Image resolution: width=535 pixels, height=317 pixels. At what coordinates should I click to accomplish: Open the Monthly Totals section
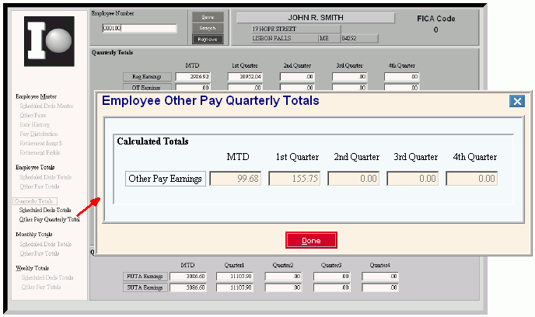pos(34,234)
